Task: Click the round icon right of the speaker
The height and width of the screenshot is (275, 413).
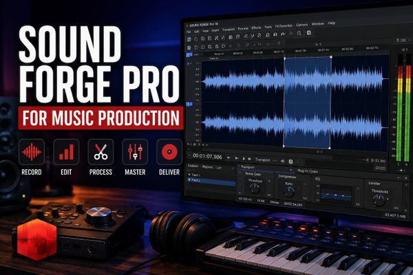Action: pos(290,162)
